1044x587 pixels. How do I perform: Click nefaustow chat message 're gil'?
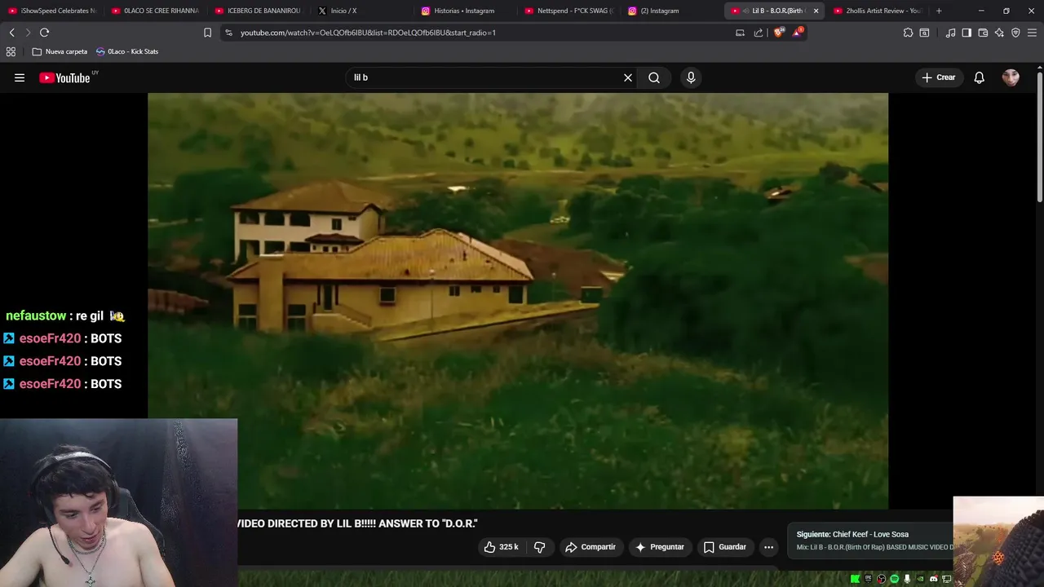coord(65,316)
